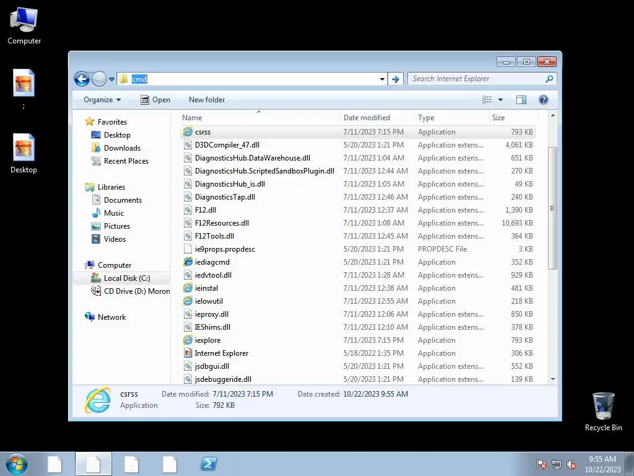Select the ielowutil application icon

click(x=188, y=301)
